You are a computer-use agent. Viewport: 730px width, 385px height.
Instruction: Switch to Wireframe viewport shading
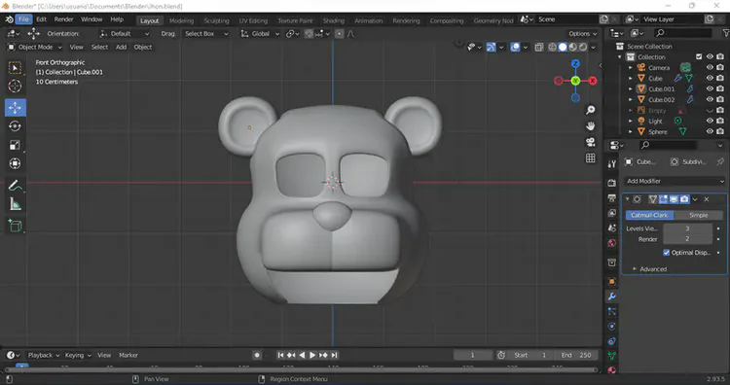tap(552, 47)
